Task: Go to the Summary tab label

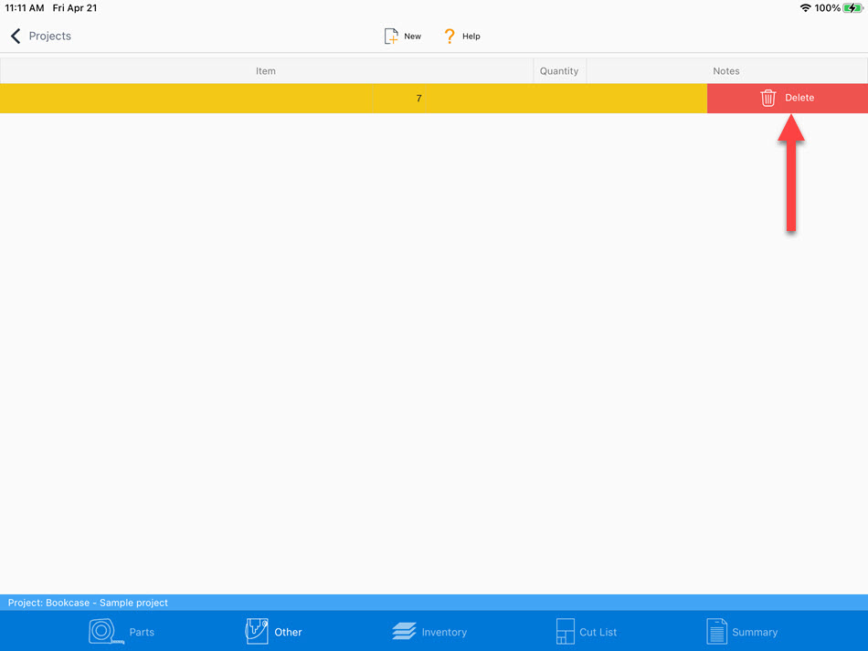Action: [755, 632]
